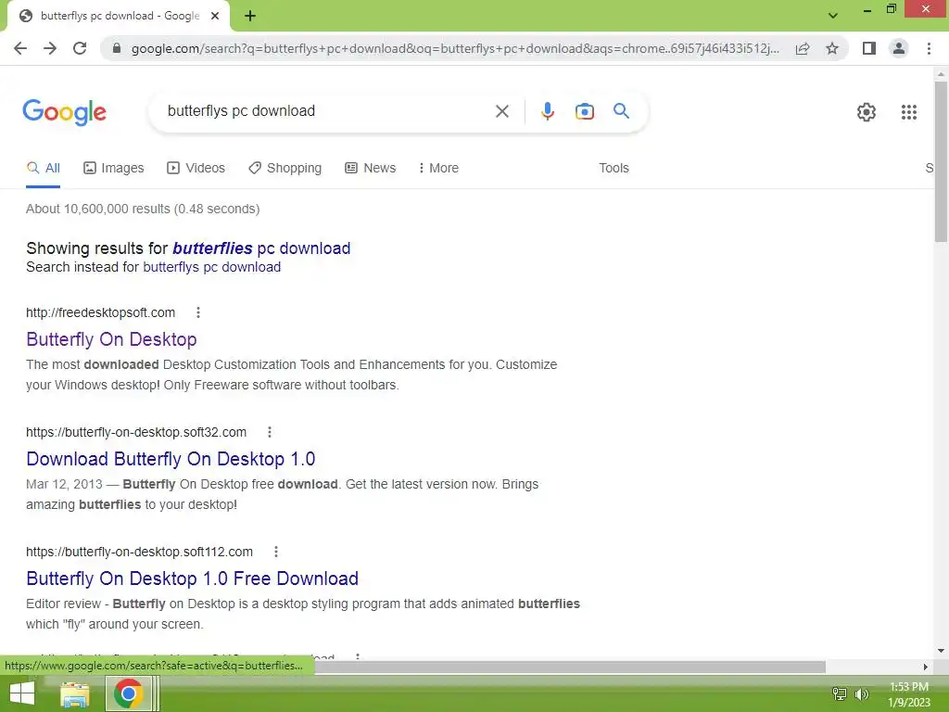
Task: Click the horizontal scrollbar thumb
Action: pos(570,667)
